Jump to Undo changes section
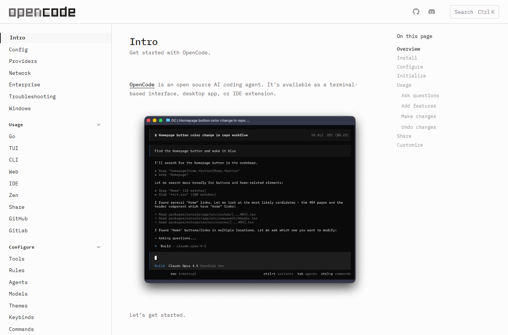508x335 pixels. click(x=419, y=127)
